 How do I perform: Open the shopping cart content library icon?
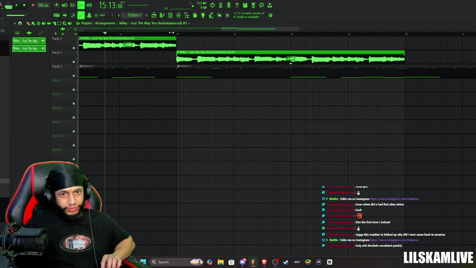[227, 15]
